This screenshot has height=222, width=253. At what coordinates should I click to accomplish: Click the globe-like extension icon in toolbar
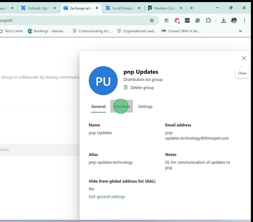point(166,20)
